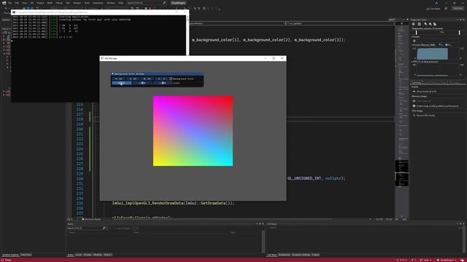The width and height of the screenshot is (467, 262).
Task: Open the Tools menu
Action: pos(87,3)
